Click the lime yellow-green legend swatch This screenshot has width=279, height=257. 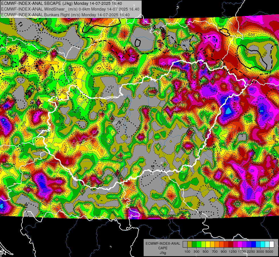203,244
